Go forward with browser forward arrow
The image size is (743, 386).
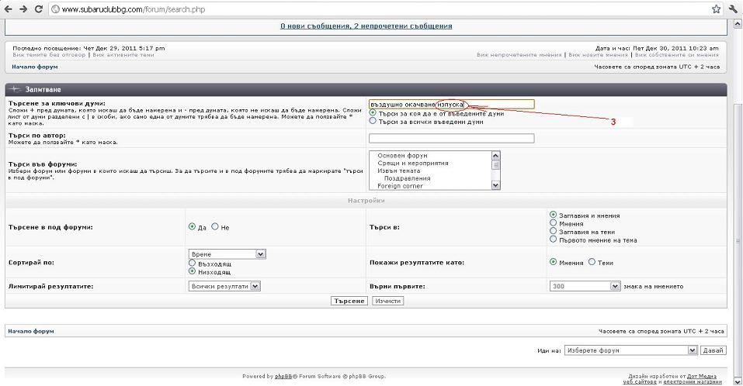23,9
